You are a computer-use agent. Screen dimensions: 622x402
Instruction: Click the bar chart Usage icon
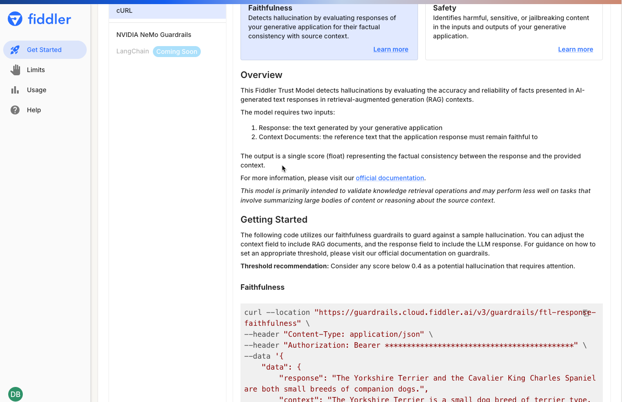point(15,90)
